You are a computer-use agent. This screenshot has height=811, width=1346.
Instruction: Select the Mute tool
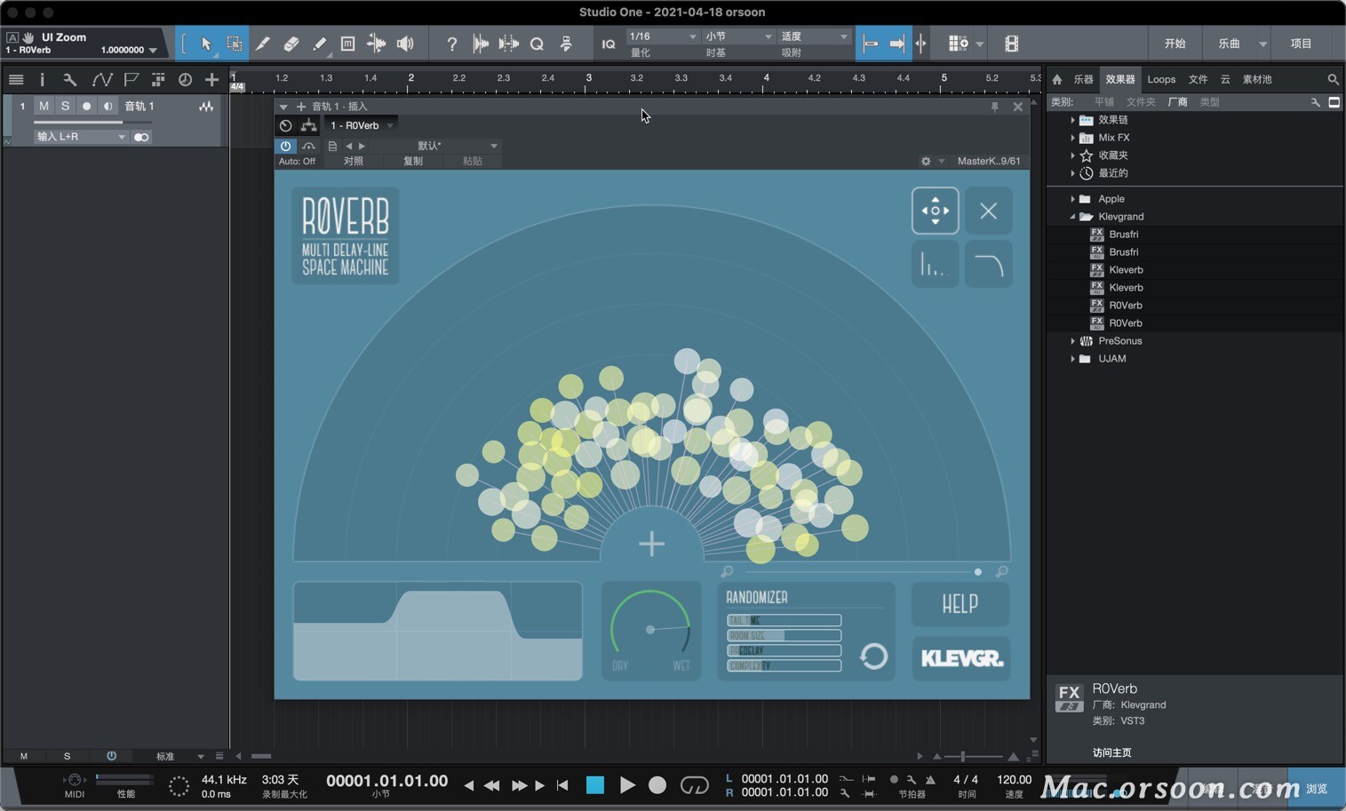point(348,44)
